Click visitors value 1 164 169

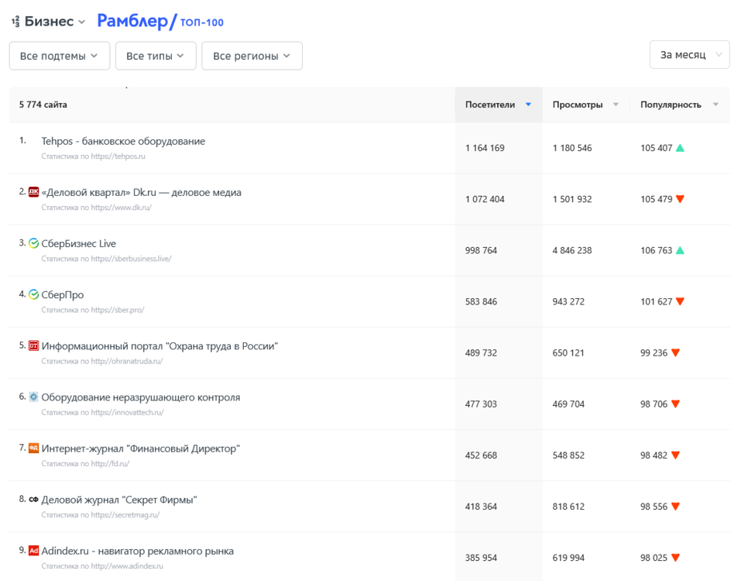485,148
